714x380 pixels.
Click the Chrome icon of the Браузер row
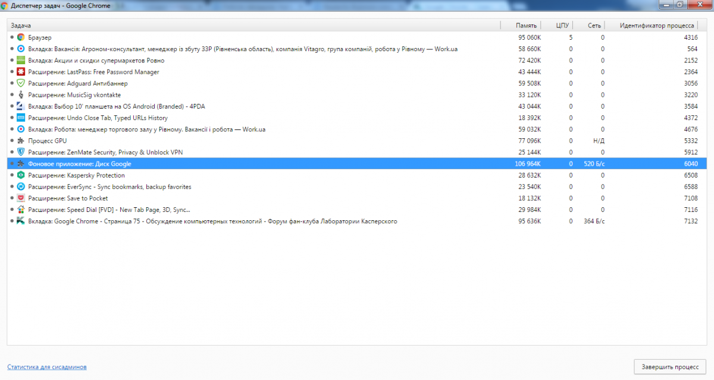[20, 37]
